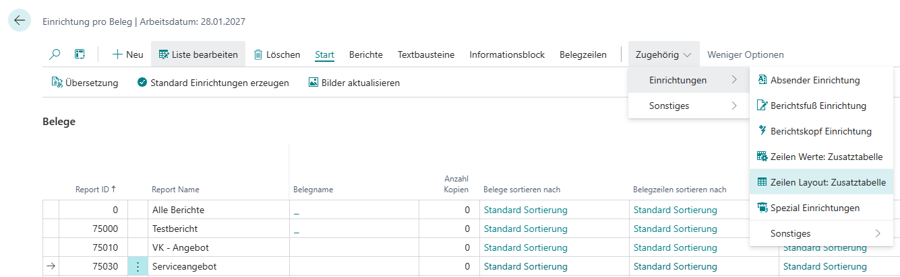Viewport: 900px width, 277px height.
Task: Click the Belege sortieren nach header
Action: pos(522,190)
